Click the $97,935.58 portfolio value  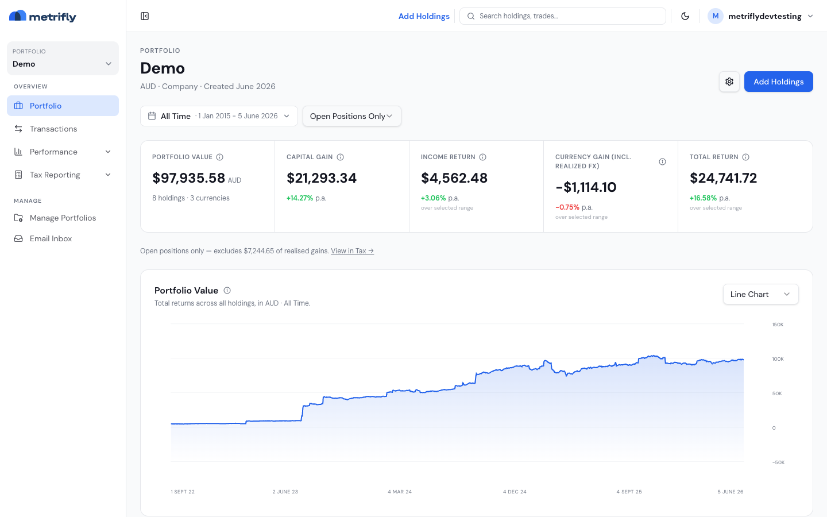188,178
